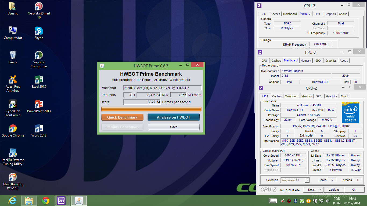Image resolution: width=367 pixels, height=206 pixels.
Task: Open File Explorer from taskbar
Action: (x=29, y=201)
